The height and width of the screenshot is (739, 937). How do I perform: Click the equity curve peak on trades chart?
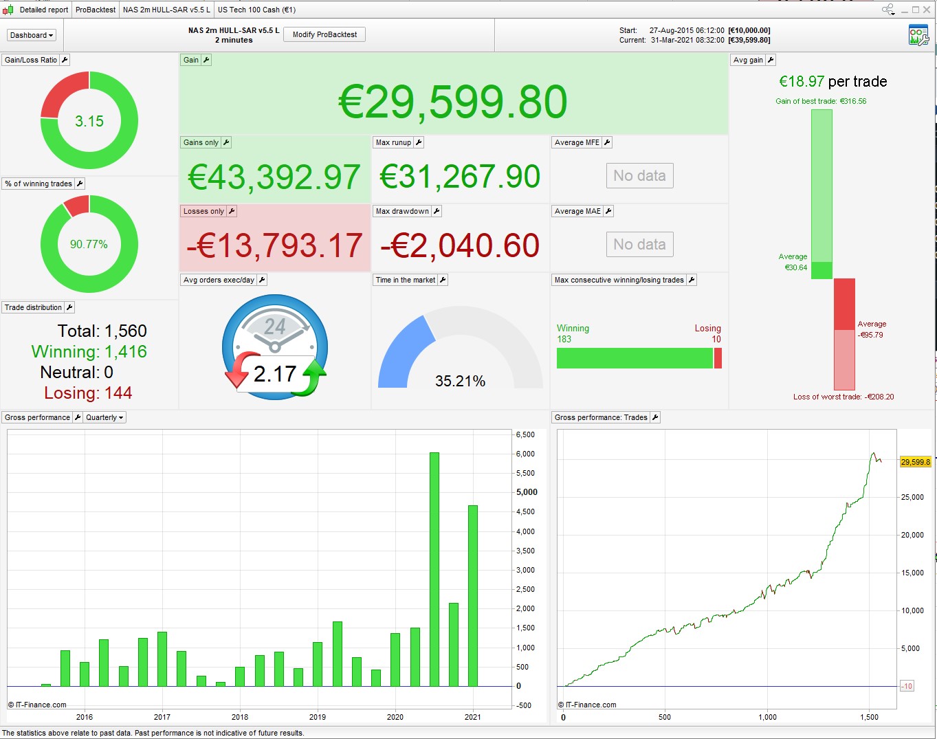[x=873, y=454]
